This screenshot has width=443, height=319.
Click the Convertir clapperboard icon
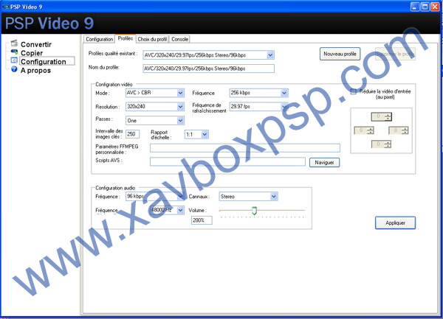14,43
